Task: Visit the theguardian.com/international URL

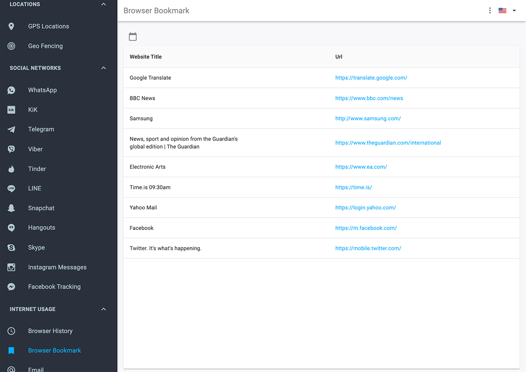Action: [388, 143]
